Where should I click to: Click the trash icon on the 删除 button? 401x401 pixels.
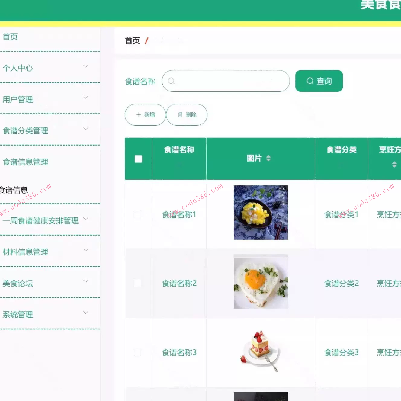tap(180, 115)
